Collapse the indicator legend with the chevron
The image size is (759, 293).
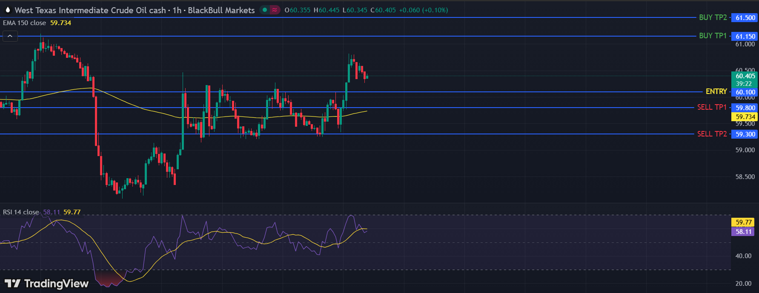coord(10,36)
